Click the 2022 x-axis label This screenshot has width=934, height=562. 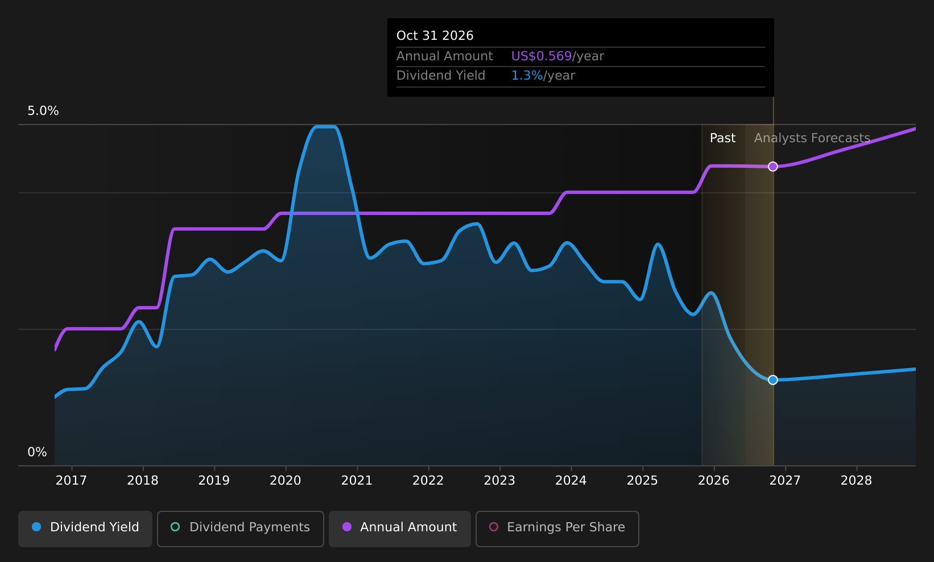tap(428, 481)
